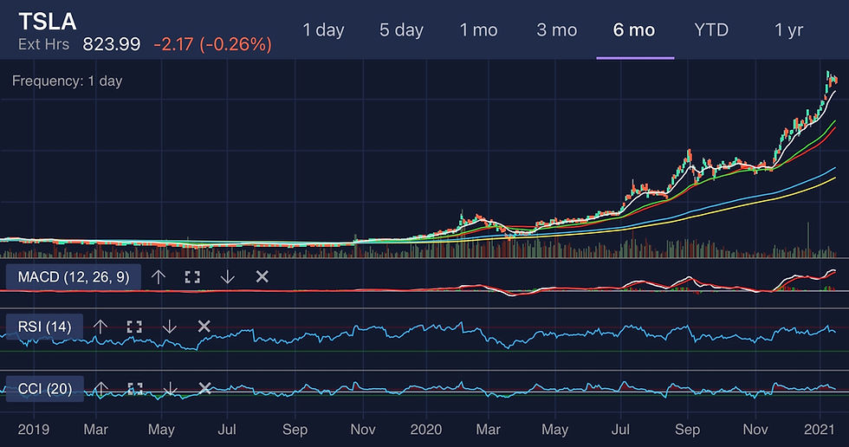The height and width of the screenshot is (447, 849).
Task: Open the CCI (20) settings label
Action: pyautogui.click(x=45, y=389)
